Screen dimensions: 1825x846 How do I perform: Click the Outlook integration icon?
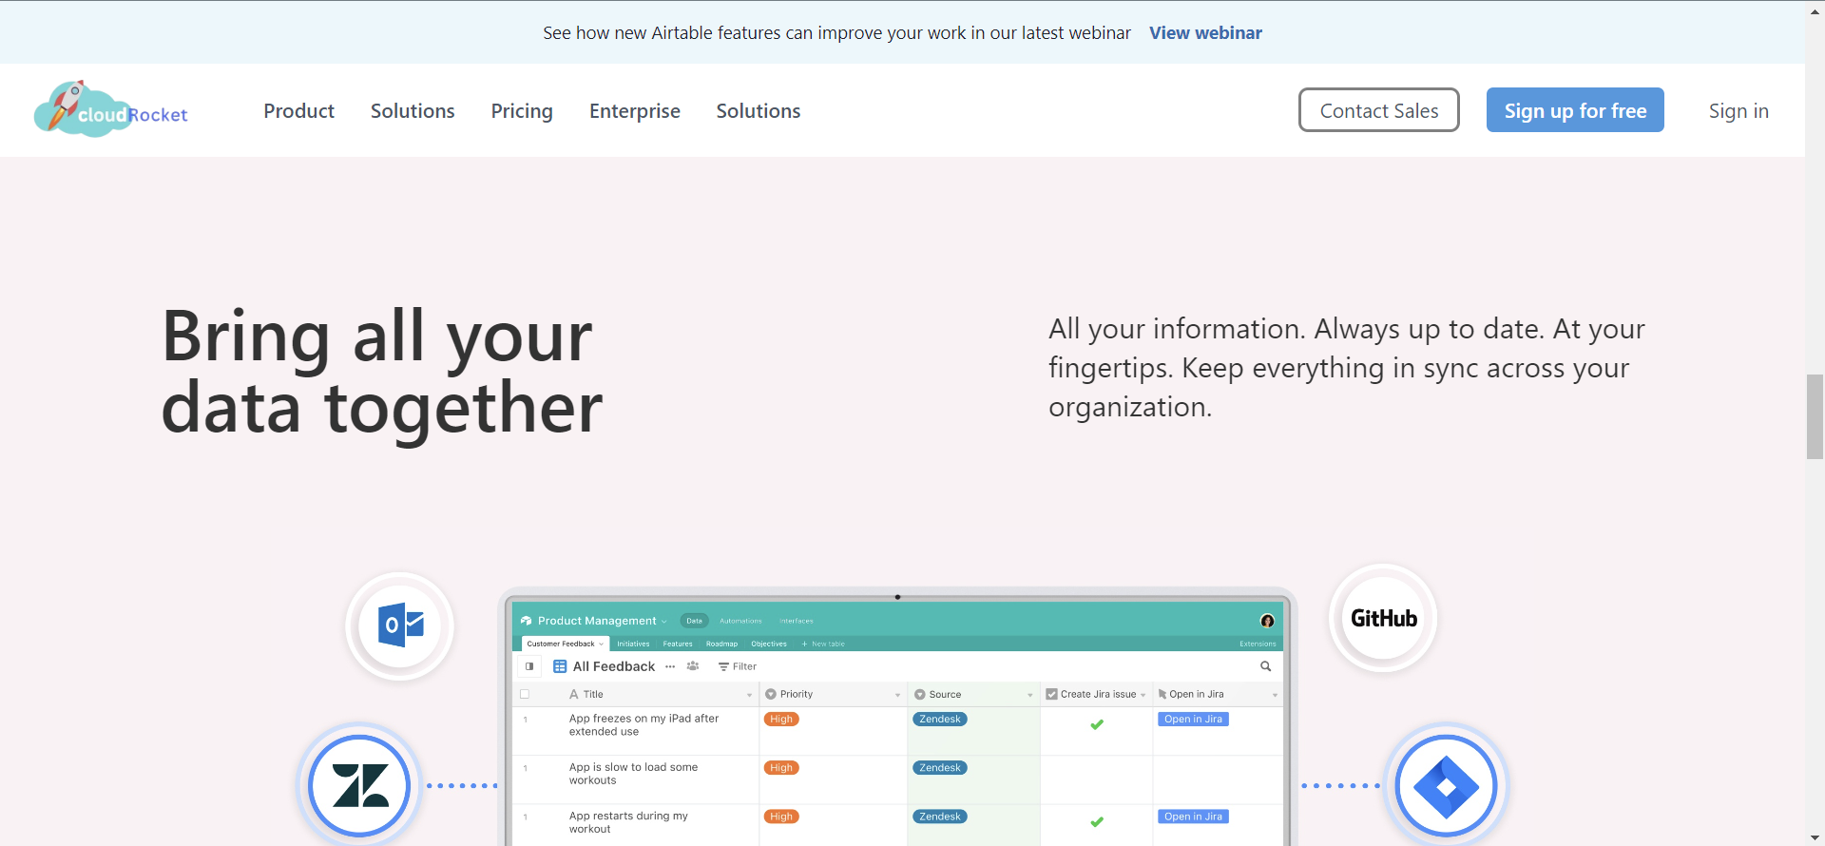tap(400, 625)
